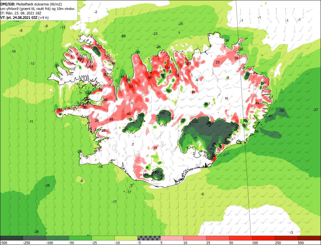Click the map value '96'
The width and height of the screenshot is (321, 245).
[x=150, y=78]
